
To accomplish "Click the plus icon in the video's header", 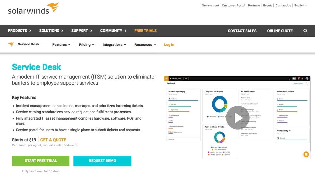I will tap(302, 79).
